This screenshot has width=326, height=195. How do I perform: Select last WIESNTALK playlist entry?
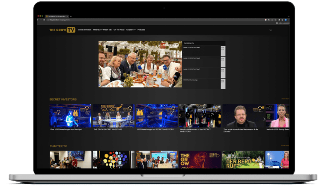coord(204,84)
